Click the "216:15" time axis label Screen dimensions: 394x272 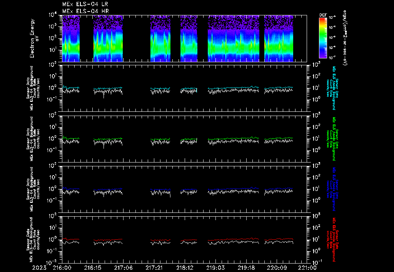click(93, 268)
